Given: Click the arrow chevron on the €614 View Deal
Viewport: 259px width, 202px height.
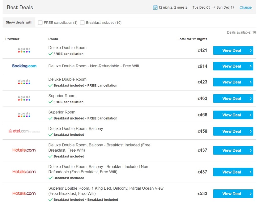Looking at the screenshot, I should pos(251,66).
